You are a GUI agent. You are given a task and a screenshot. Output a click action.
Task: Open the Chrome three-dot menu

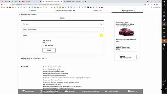[160, 5]
